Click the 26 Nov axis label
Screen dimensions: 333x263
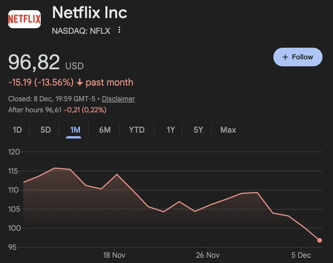pos(208,255)
